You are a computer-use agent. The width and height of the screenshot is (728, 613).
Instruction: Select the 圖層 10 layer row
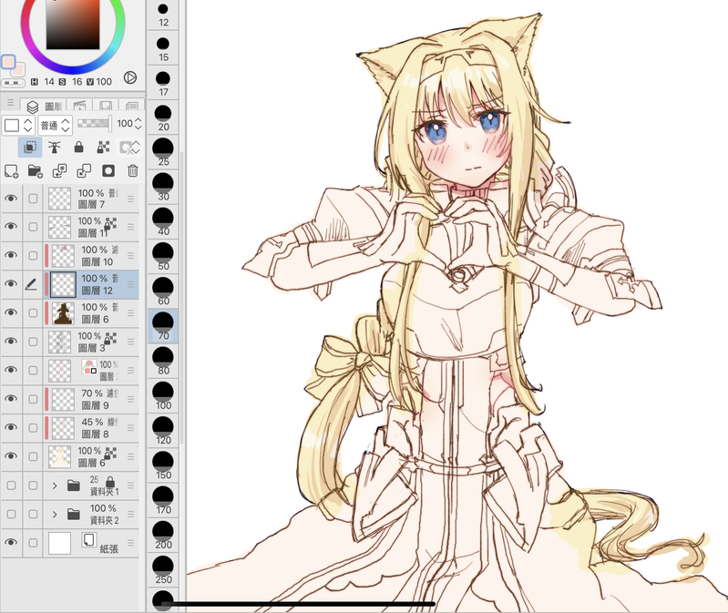coord(92,256)
